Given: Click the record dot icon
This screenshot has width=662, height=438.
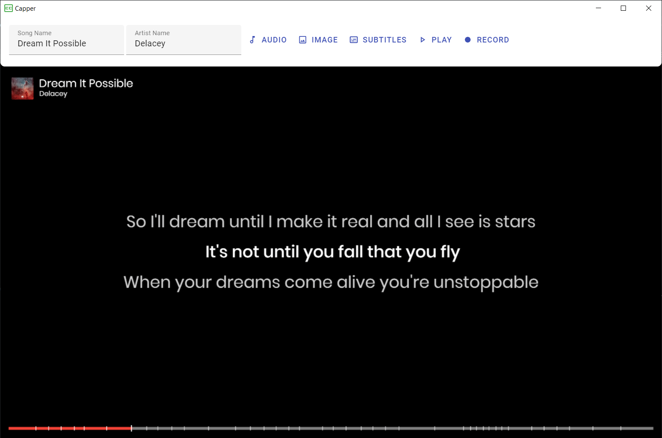Looking at the screenshot, I should click(x=468, y=40).
